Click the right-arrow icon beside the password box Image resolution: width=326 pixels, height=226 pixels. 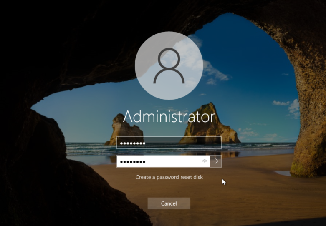[215, 161]
